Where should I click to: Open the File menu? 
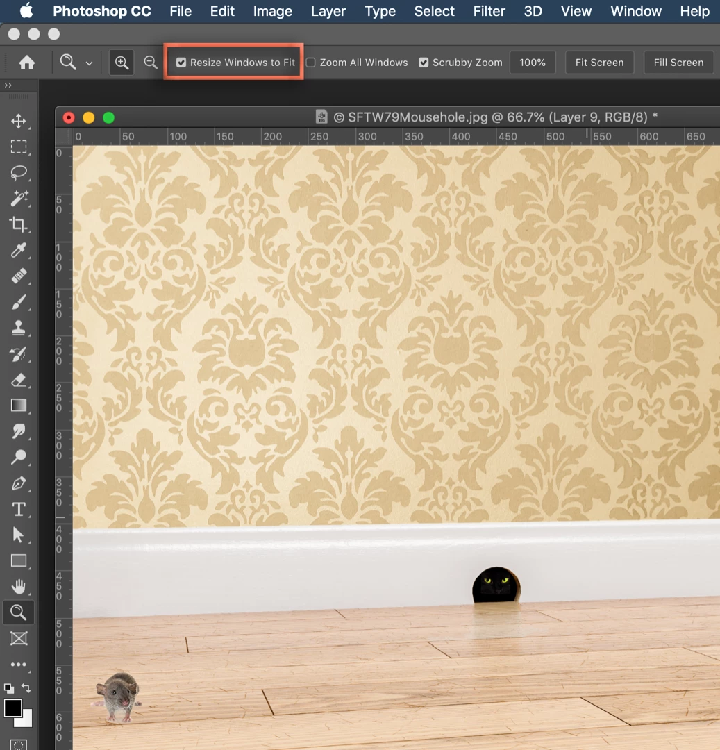(x=181, y=11)
